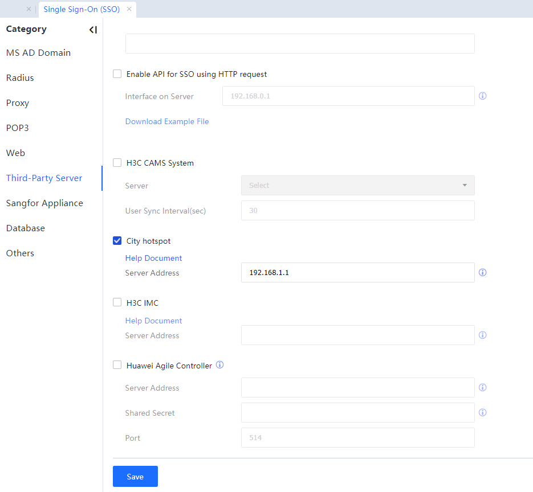
Task: Check the H3C CAMS System option
Action: (117, 163)
